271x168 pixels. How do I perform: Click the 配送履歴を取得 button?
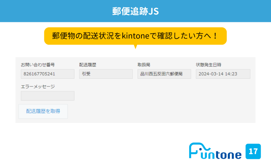click(x=43, y=111)
